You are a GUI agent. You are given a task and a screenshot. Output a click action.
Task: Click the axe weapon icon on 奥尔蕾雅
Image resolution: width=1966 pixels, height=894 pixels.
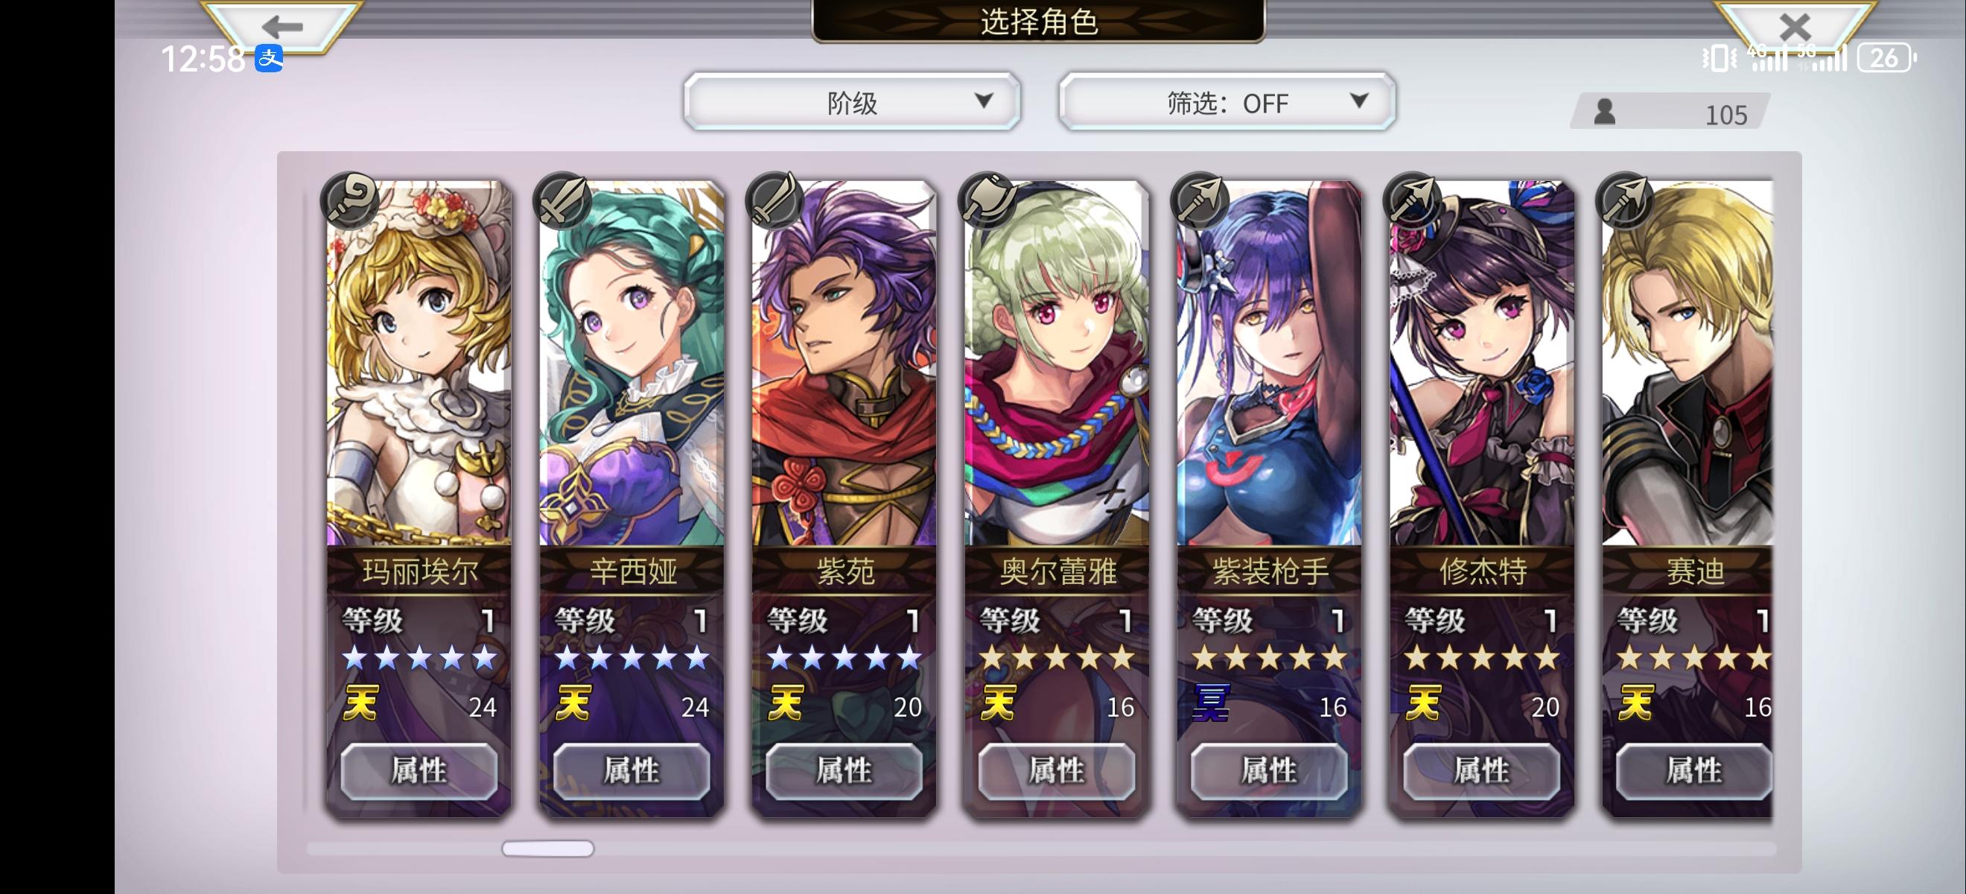[987, 200]
